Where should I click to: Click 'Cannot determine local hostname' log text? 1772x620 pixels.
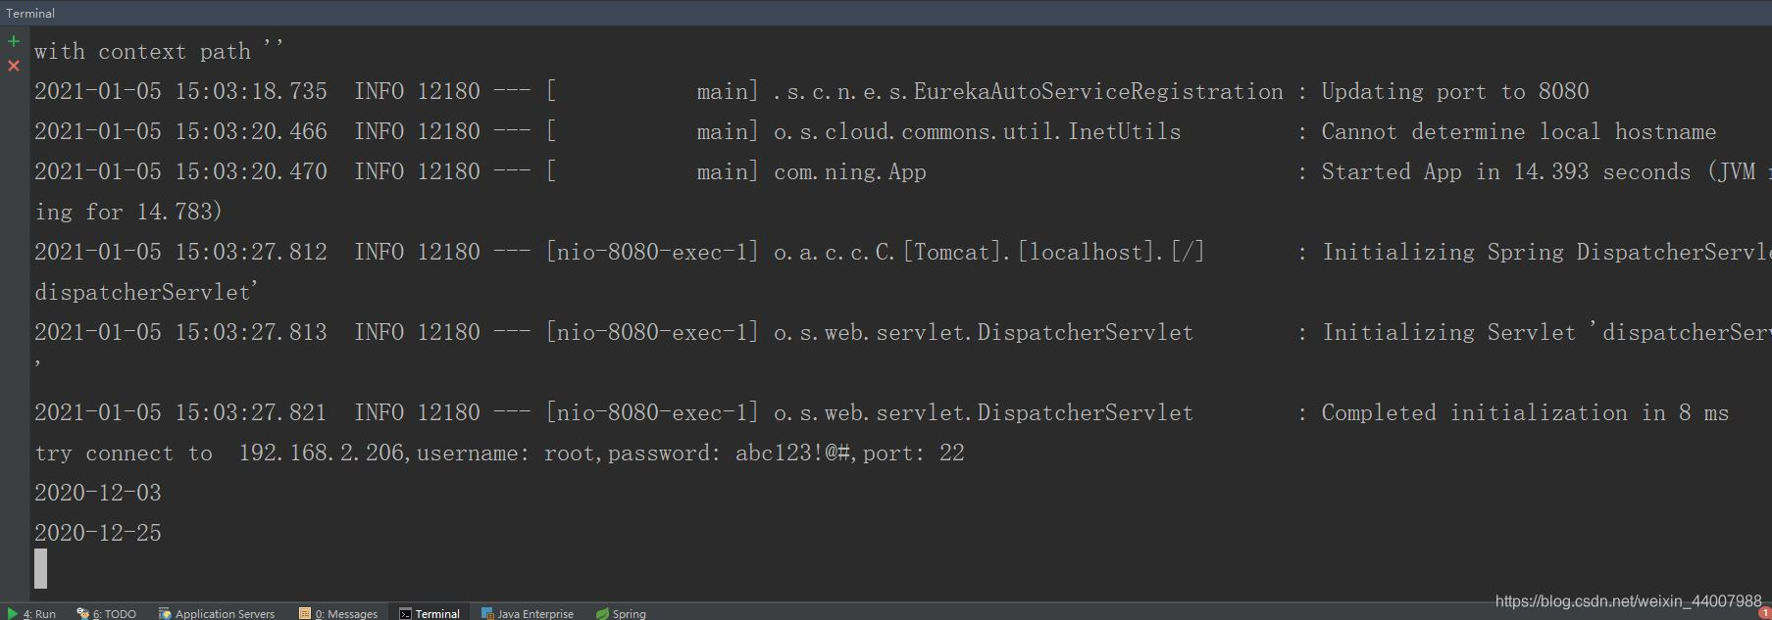1519,131
